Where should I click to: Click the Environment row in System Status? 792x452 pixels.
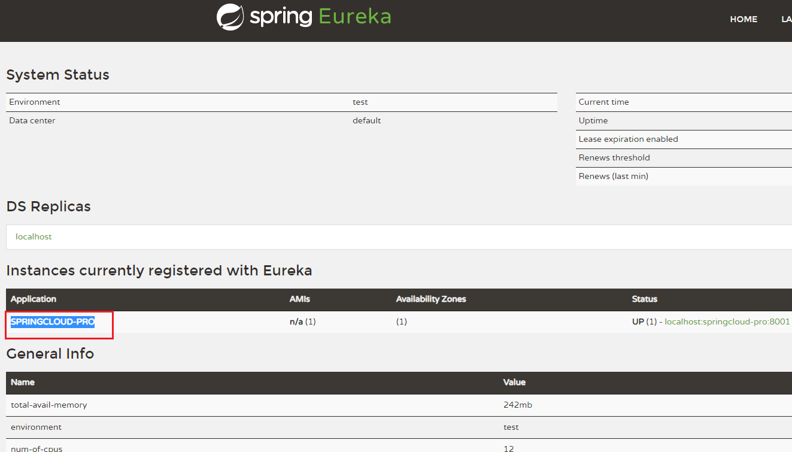coord(281,102)
